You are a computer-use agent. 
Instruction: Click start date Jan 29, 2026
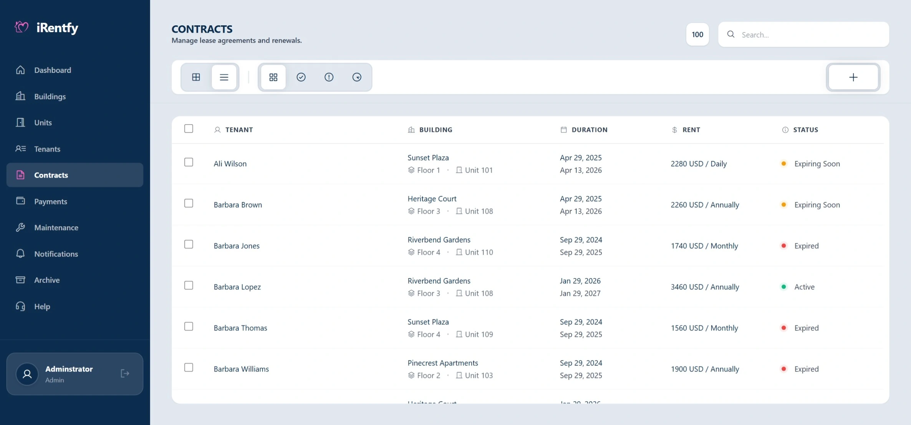tap(580, 281)
